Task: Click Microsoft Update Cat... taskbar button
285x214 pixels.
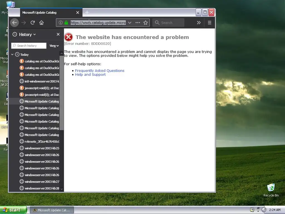Action: pos(51,210)
